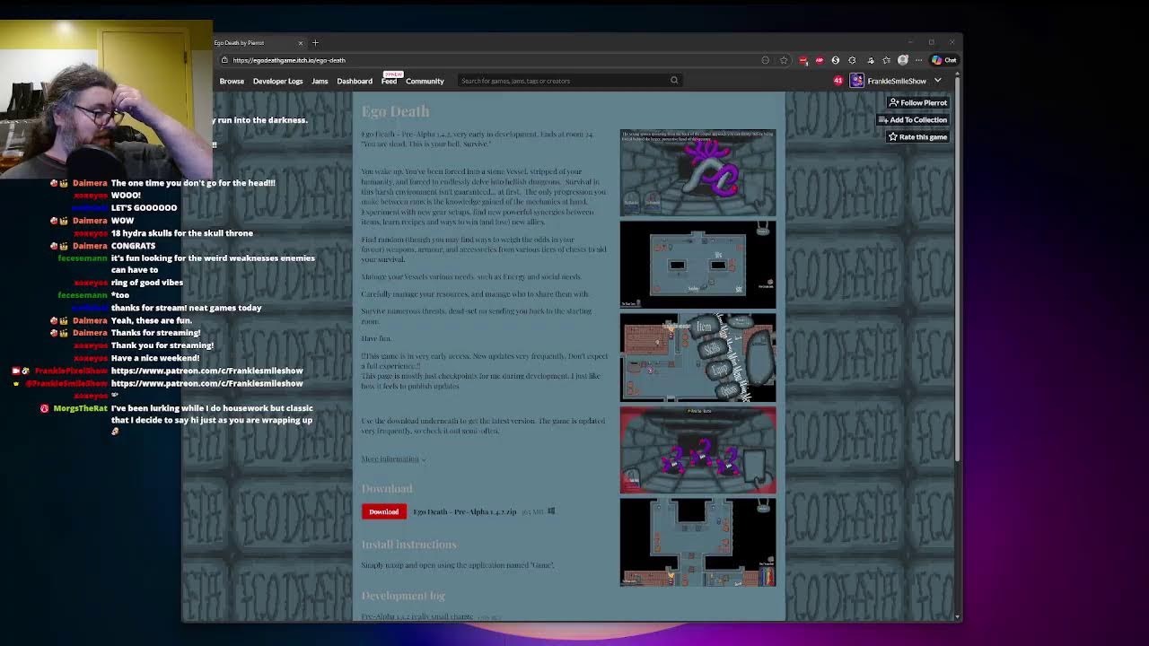Click the site lock icon in address bar

[224, 60]
